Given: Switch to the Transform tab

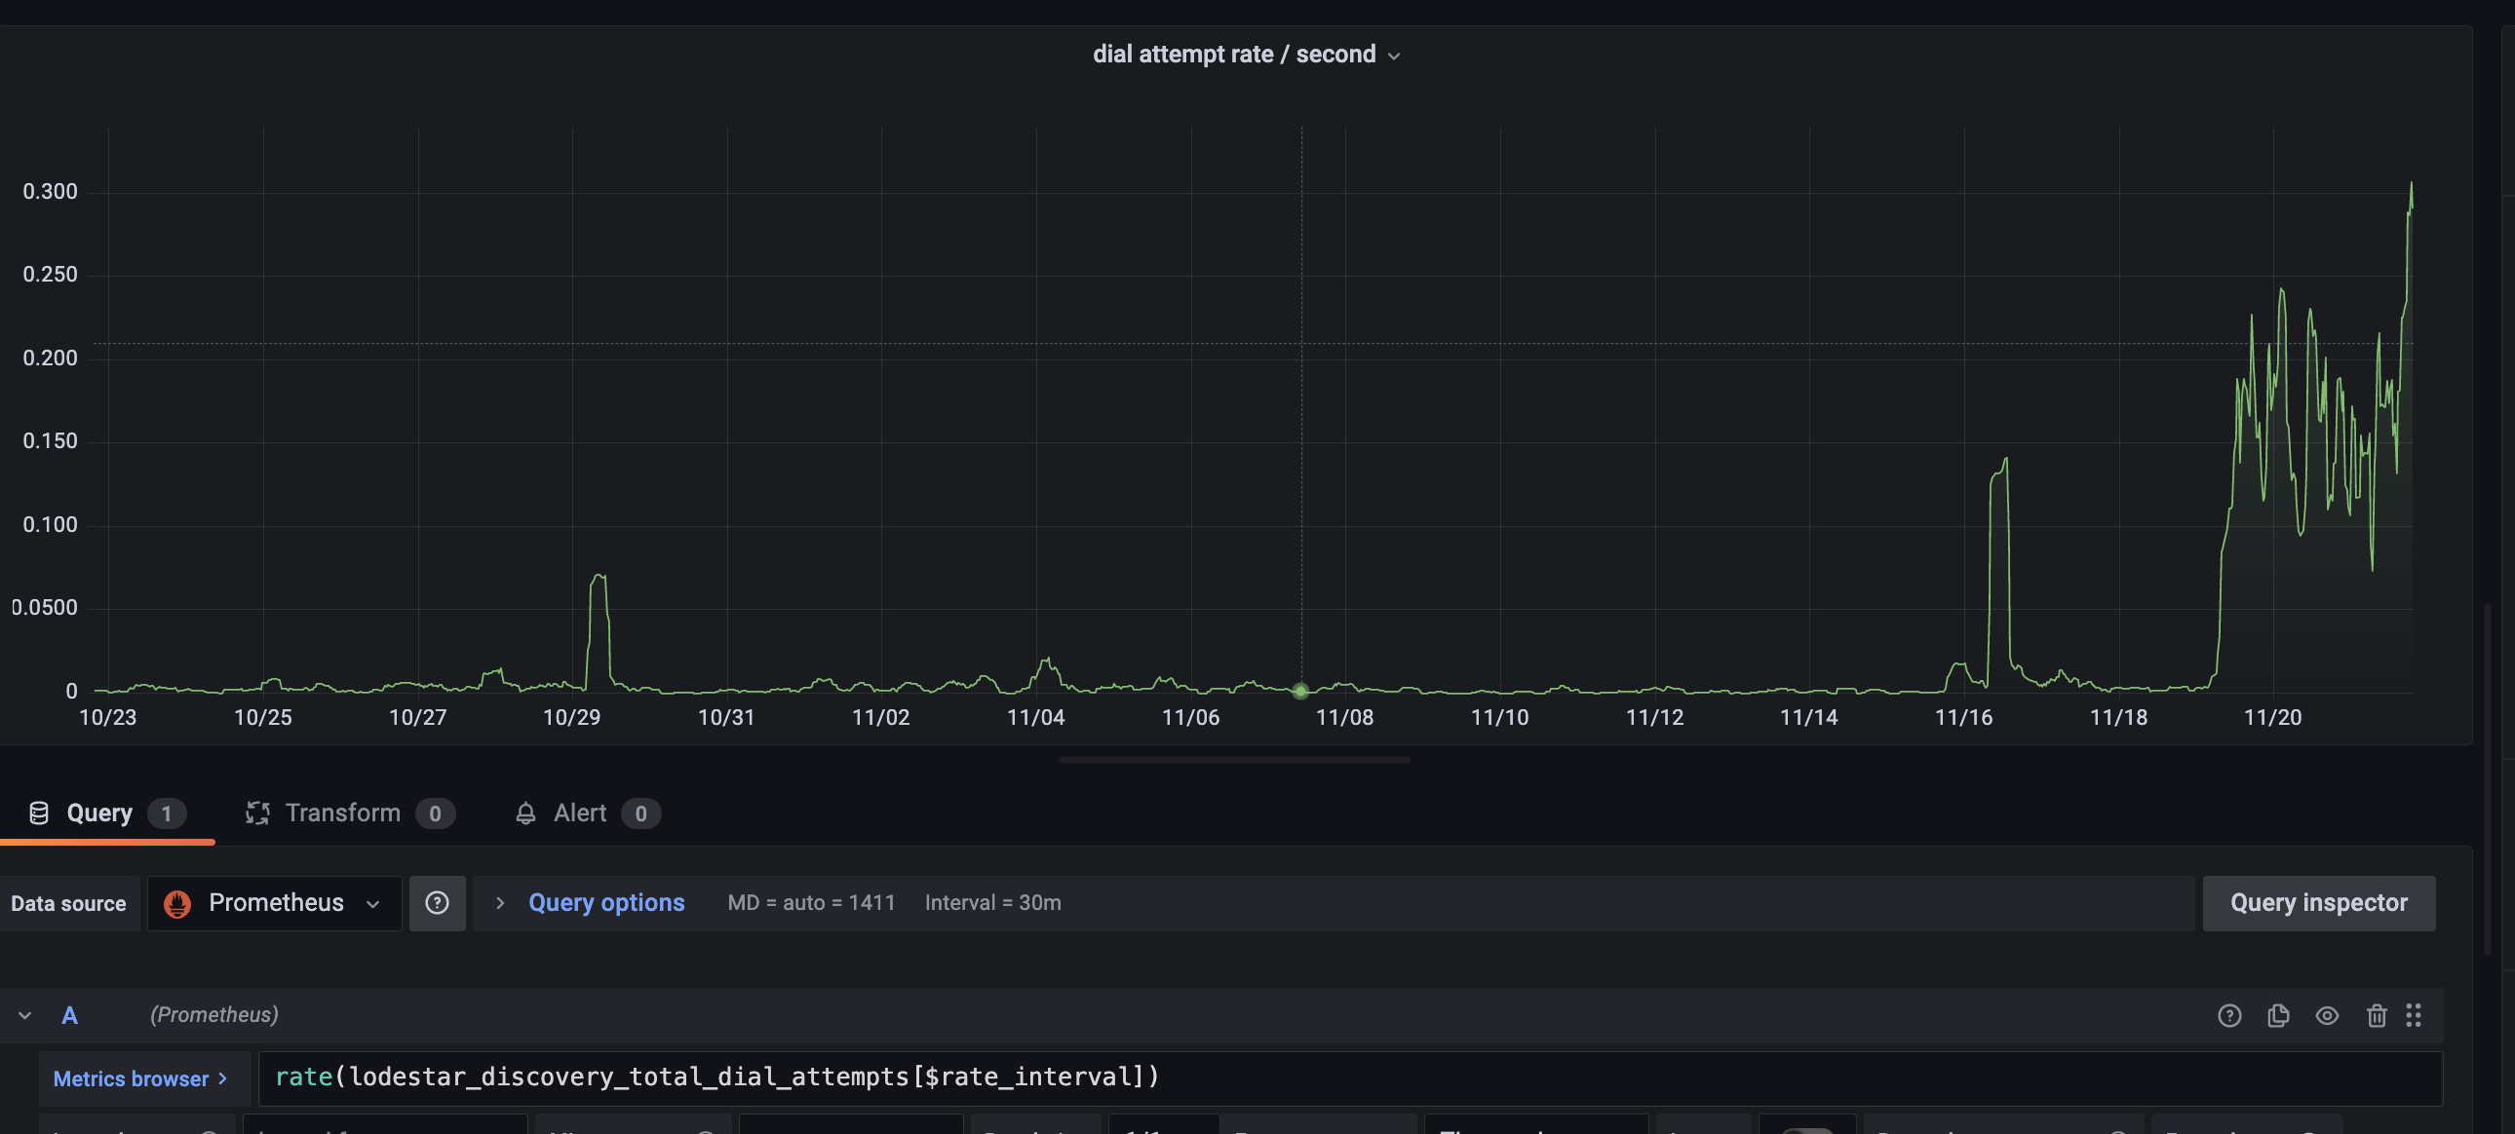Looking at the screenshot, I should (x=343, y=812).
